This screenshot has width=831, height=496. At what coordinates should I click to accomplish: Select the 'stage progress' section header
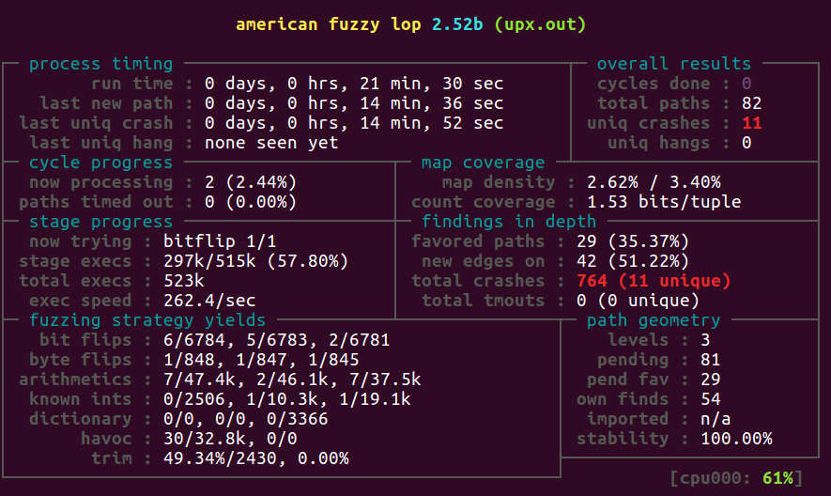[100, 221]
